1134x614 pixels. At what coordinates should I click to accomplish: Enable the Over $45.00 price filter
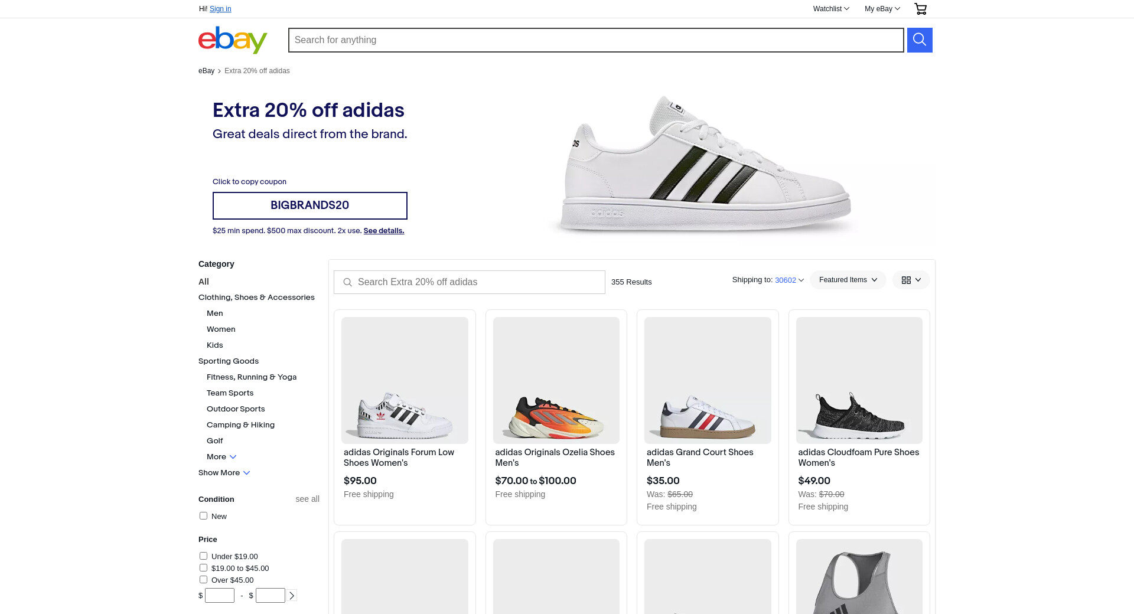(204, 580)
